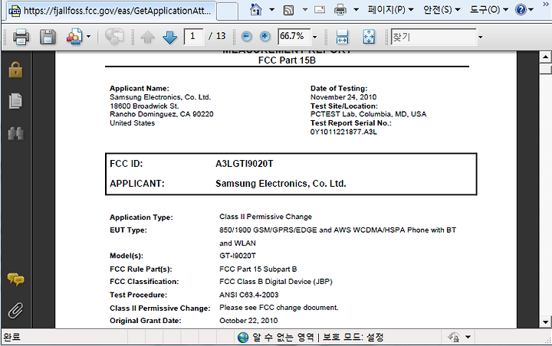Click '18600 Broadwick St.' address line

tap(144, 106)
